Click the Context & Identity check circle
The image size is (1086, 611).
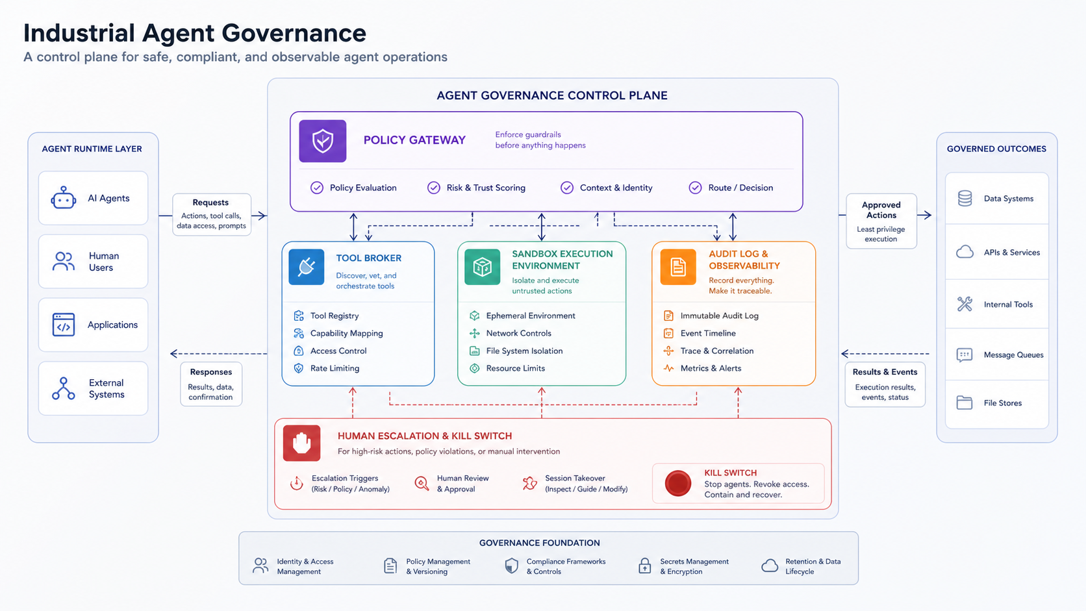coord(567,188)
